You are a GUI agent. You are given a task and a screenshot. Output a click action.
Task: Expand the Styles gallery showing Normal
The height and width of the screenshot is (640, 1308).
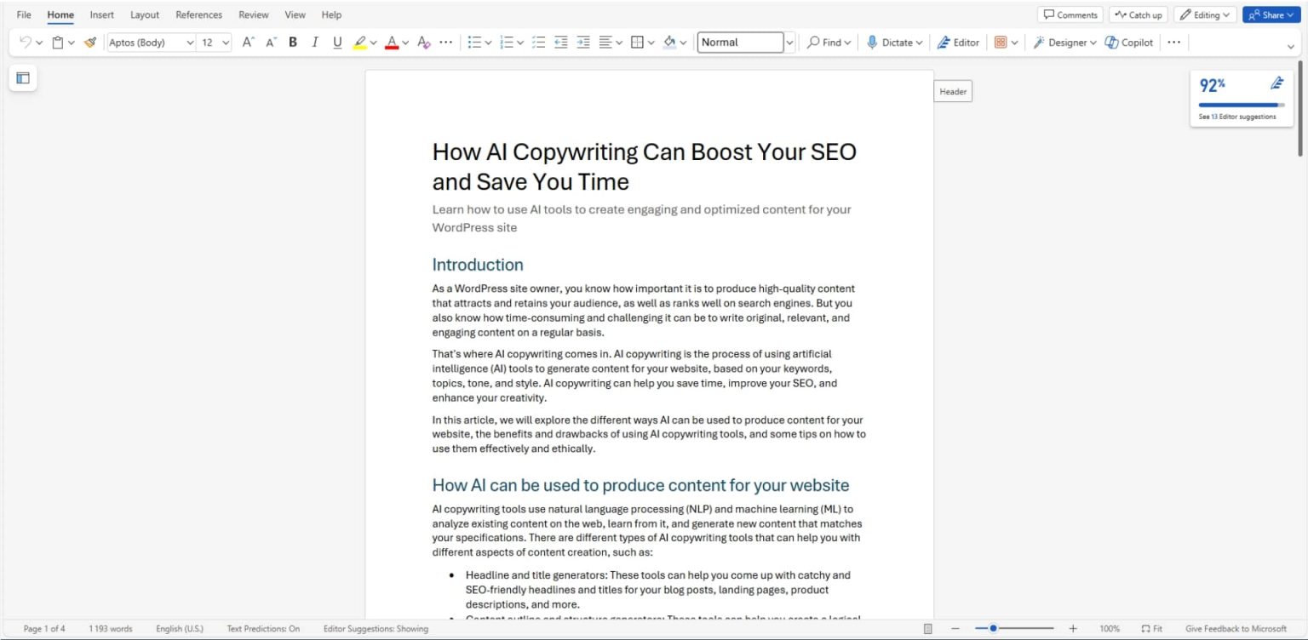click(789, 43)
